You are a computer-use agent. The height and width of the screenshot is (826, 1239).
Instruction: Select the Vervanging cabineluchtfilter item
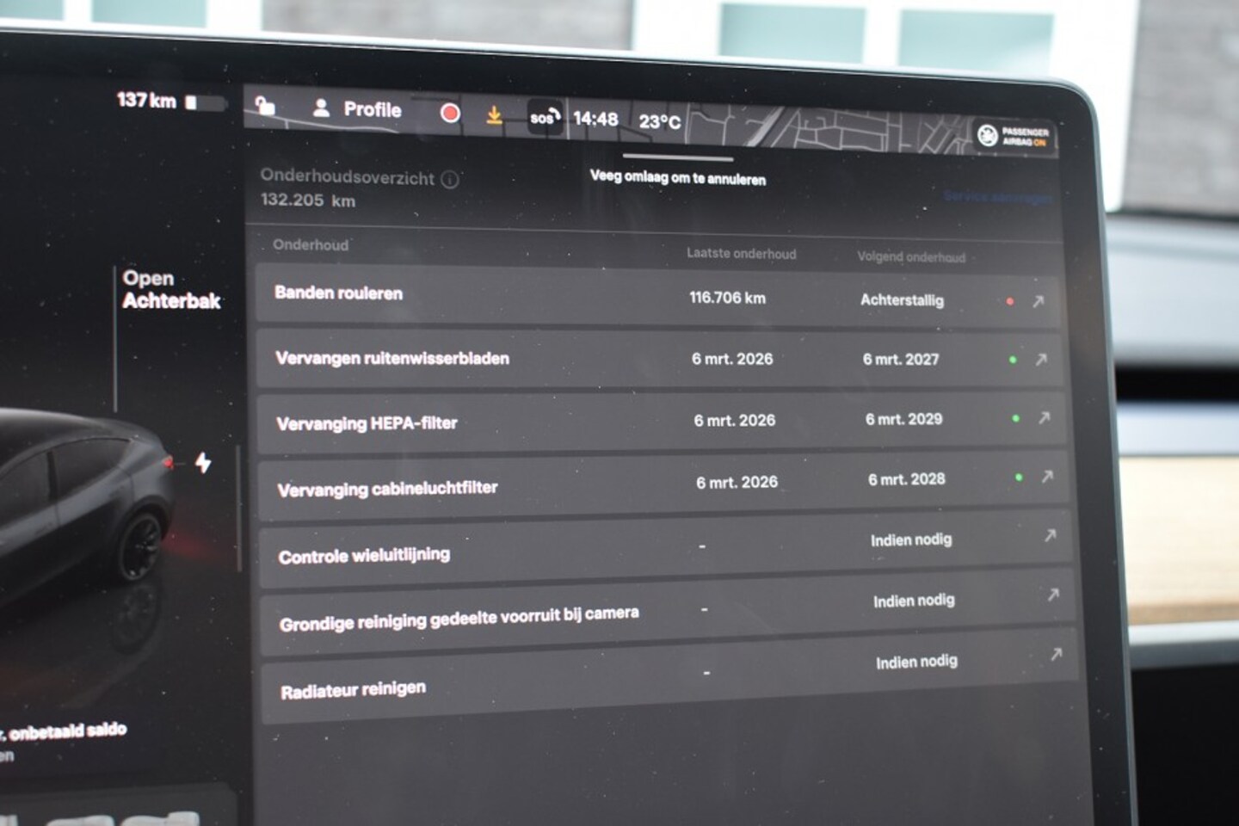click(663, 485)
